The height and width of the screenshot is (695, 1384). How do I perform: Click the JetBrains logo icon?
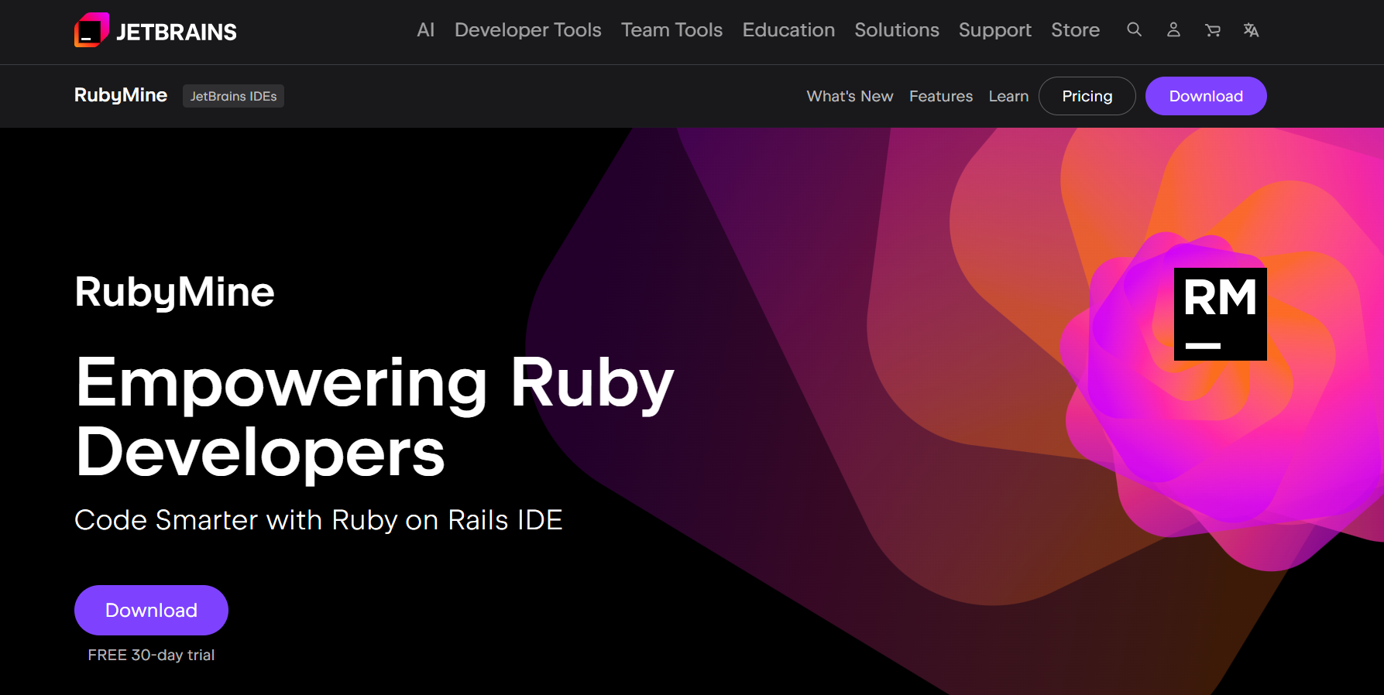coord(91,30)
